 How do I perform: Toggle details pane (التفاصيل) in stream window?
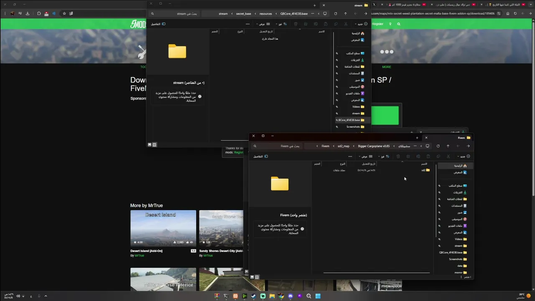(158, 24)
